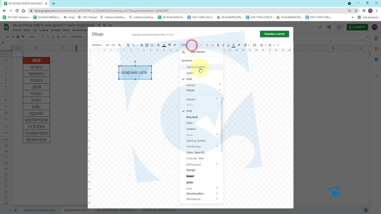
Task: Click the Insert image tool
Action: tap(152, 45)
